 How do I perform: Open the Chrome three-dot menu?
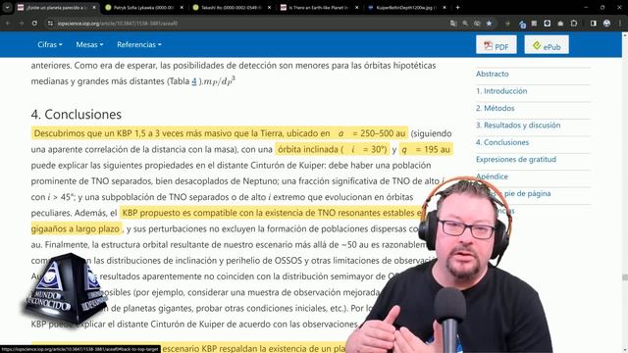[x=619, y=24]
